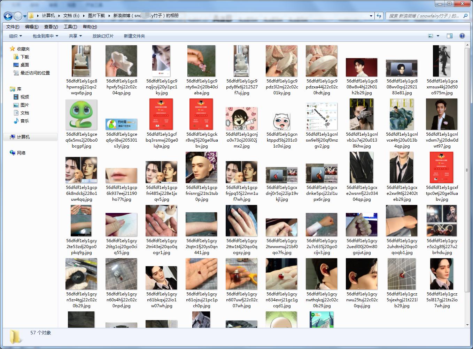Expand the 包含到库中 dropdown
Screen dimensions: 473x349
coord(45,36)
